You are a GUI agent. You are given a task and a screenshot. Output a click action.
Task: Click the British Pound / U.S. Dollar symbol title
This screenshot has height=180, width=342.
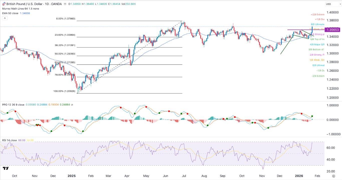pos(24,4)
